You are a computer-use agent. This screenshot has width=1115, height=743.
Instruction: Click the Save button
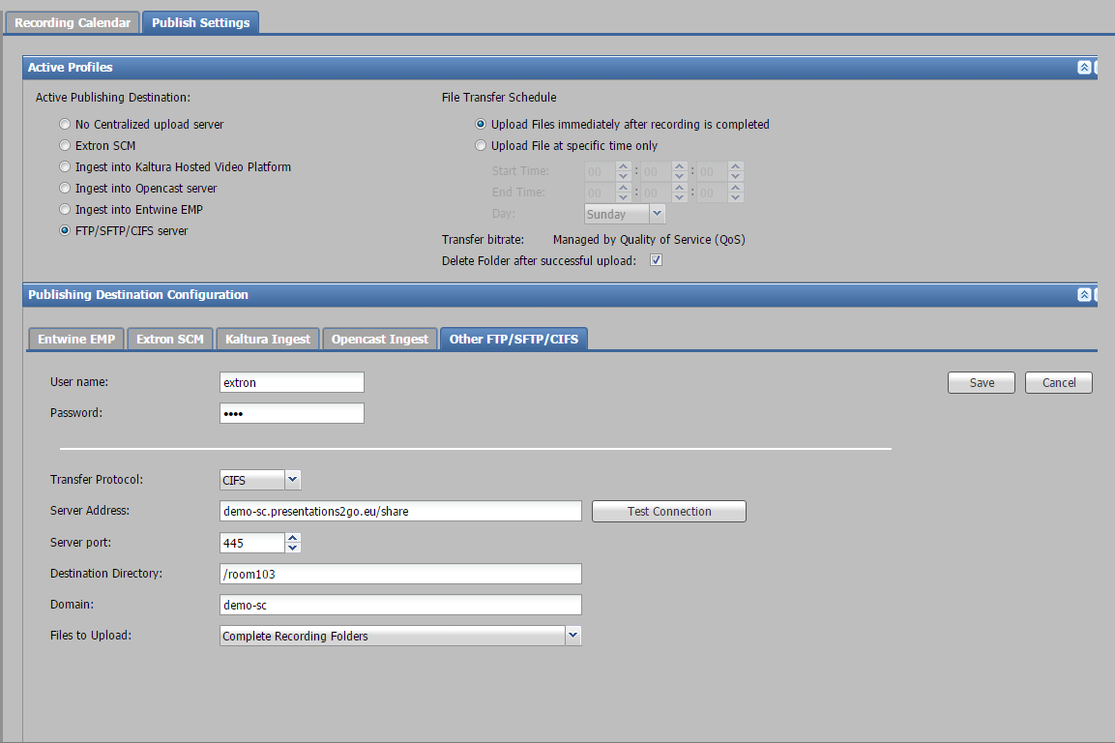982,383
